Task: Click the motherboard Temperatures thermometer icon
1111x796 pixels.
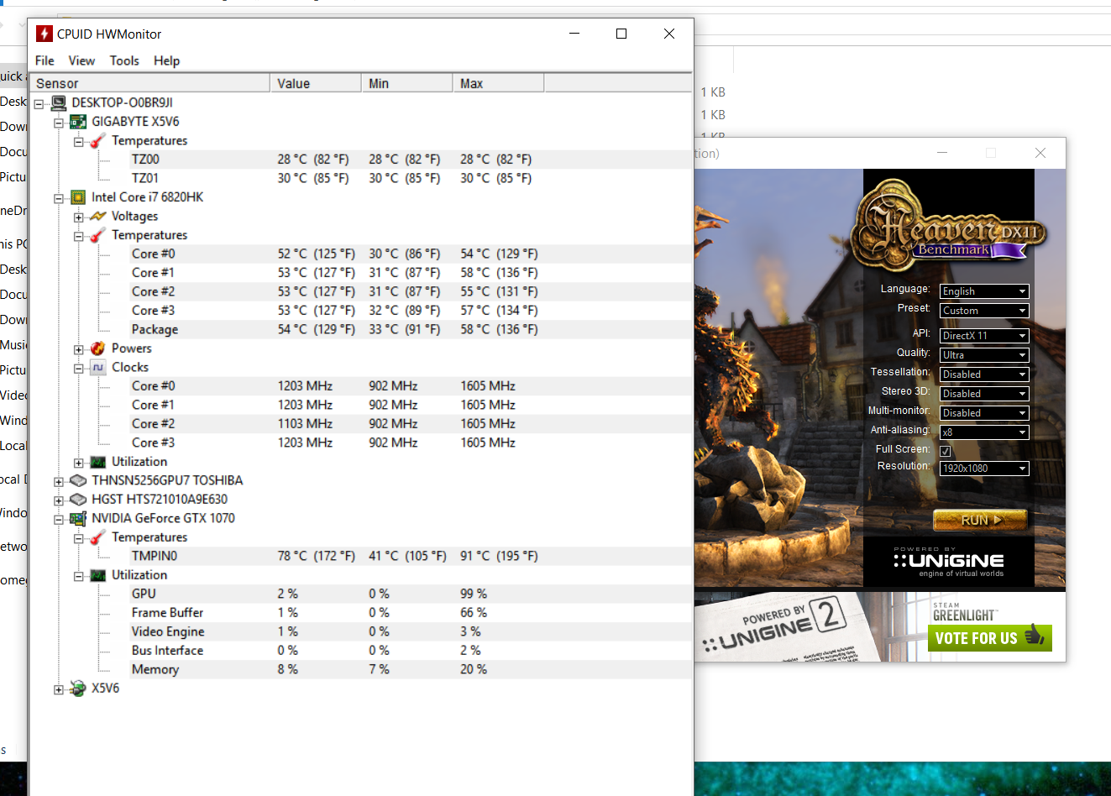Action: point(98,140)
